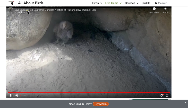Click the 'Need Bird ID Help?' text

(80, 104)
